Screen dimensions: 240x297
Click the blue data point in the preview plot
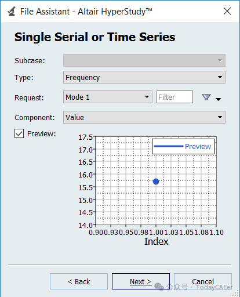click(x=156, y=182)
